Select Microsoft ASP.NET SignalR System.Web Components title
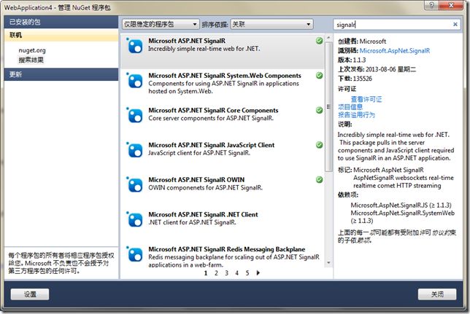 coord(225,76)
